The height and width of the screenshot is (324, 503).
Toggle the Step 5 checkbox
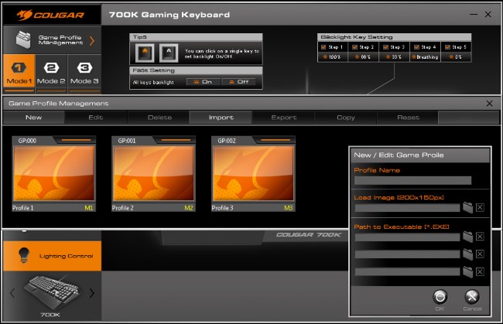pyautogui.click(x=447, y=47)
